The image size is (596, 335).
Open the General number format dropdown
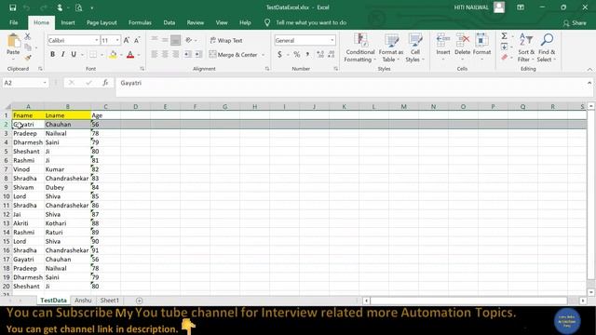click(x=332, y=40)
